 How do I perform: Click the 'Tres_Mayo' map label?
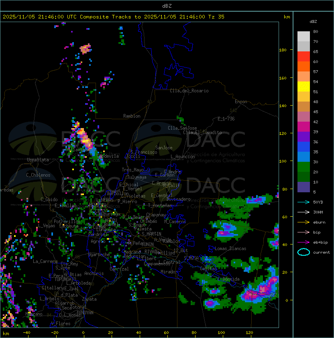click(x=132, y=170)
